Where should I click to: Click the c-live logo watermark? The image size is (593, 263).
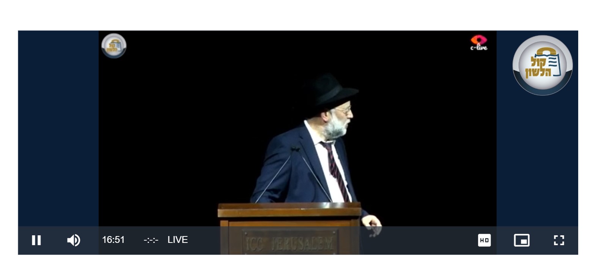coord(479,43)
